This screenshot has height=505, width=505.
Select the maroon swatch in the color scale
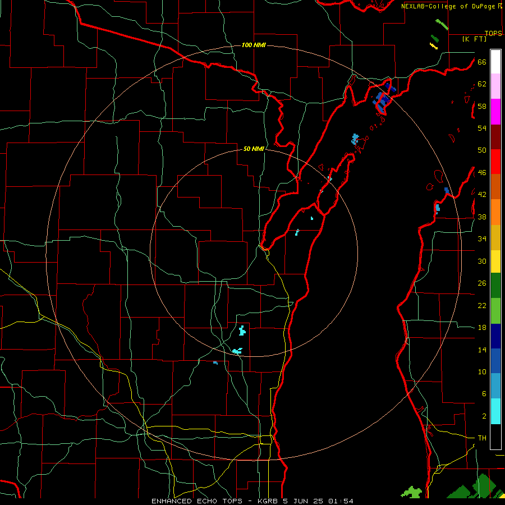(495, 136)
